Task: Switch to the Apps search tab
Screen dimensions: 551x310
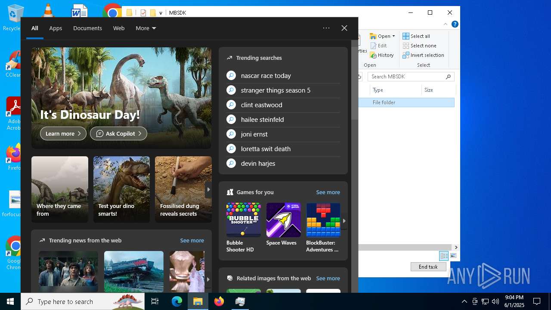Action: pos(56,28)
